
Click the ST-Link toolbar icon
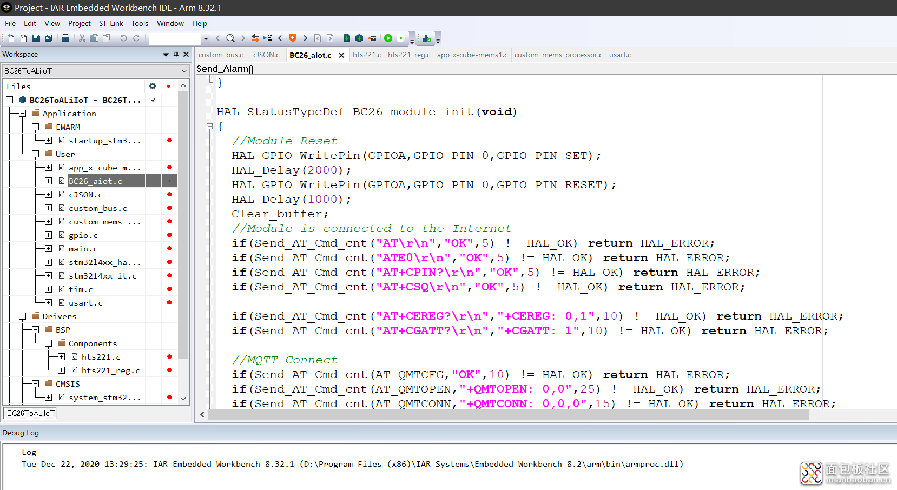click(x=427, y=38)
